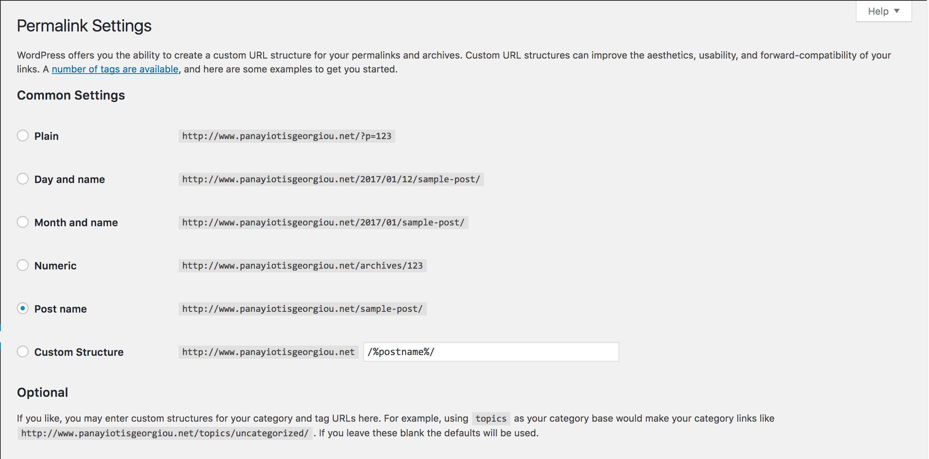Image resolution: width=929 pixels, height=459 pixels.
Task: Select Month and name permalink structure
Action: pos(23,222)
